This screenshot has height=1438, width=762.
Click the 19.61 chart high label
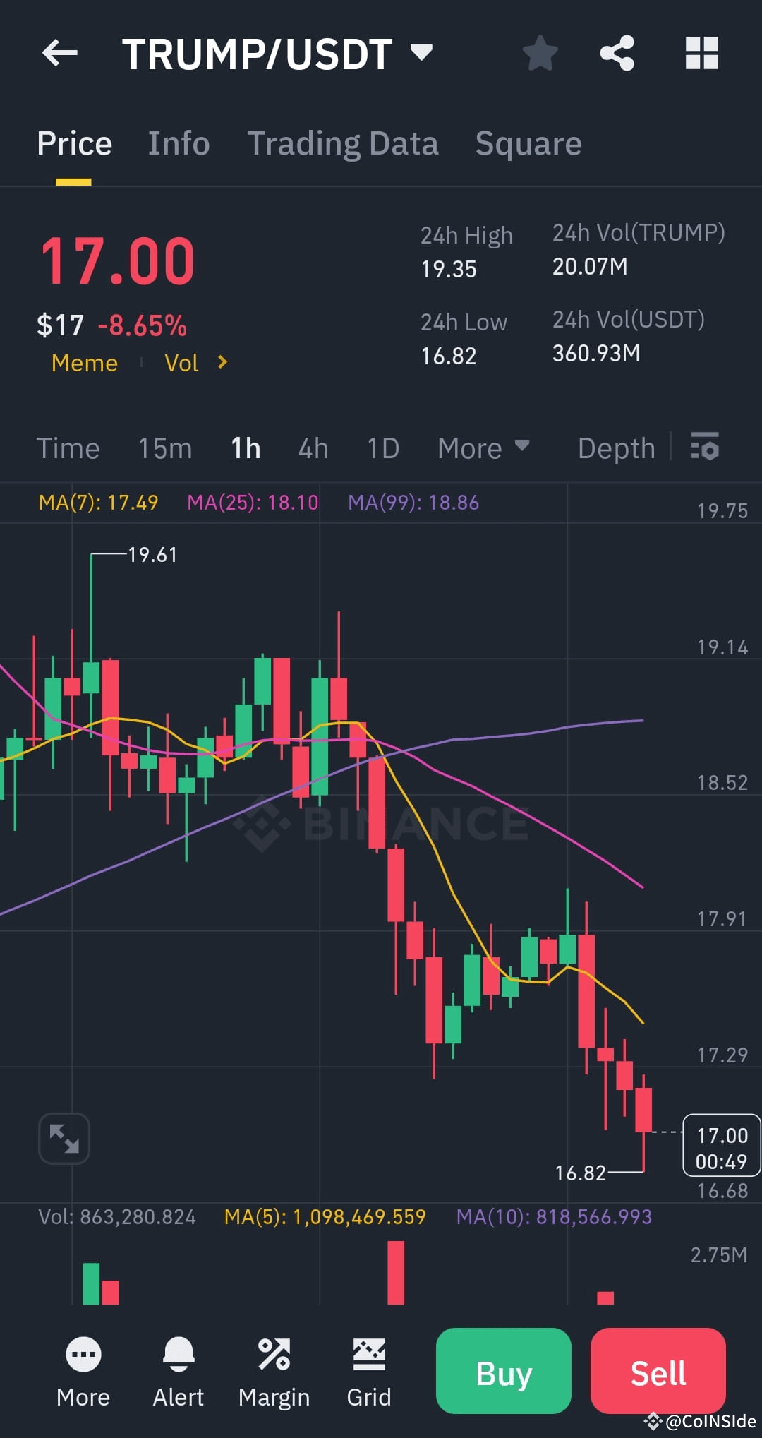tap(152, 555)
